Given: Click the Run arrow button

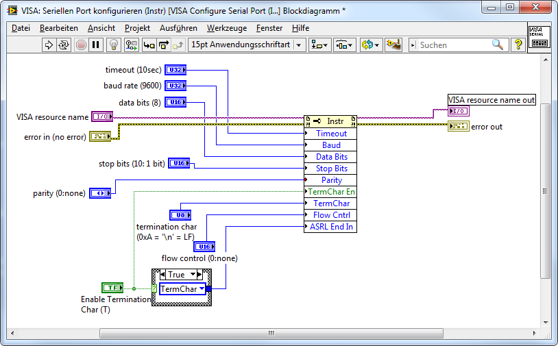Looking at the screenshot, I should [x=49, y=45].
